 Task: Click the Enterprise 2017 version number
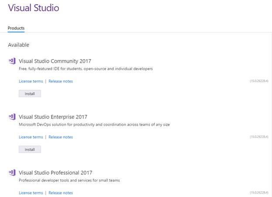(x=258, y=137)
